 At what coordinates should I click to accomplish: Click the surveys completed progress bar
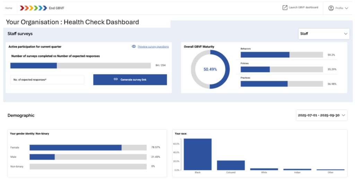click(x=80, y=65)
